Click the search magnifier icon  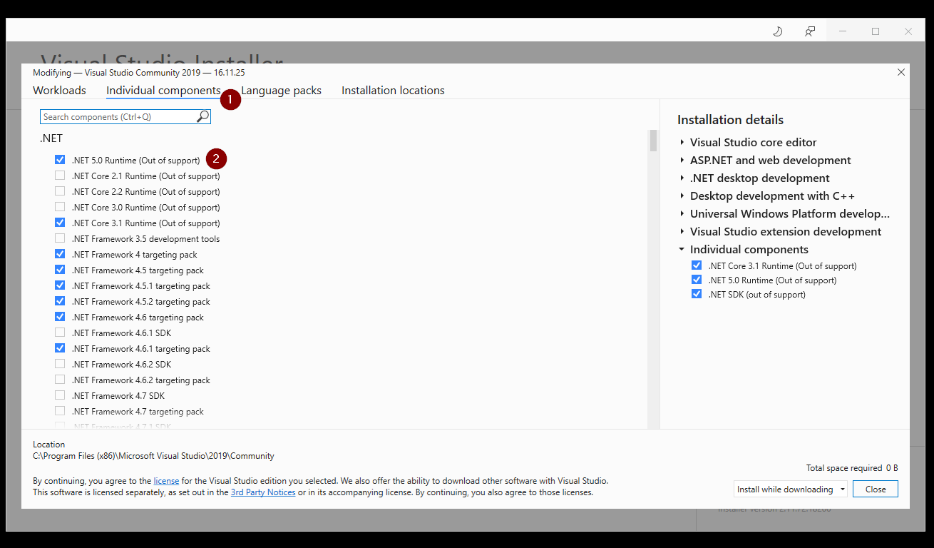203,116
